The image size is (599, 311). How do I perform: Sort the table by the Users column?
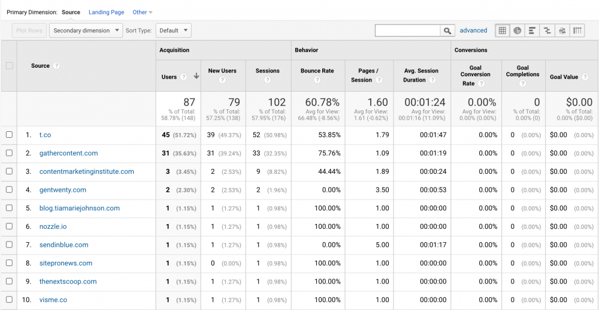170,77
